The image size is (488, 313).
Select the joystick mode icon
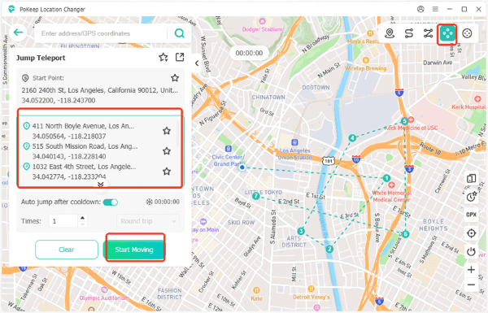(467, 33)
